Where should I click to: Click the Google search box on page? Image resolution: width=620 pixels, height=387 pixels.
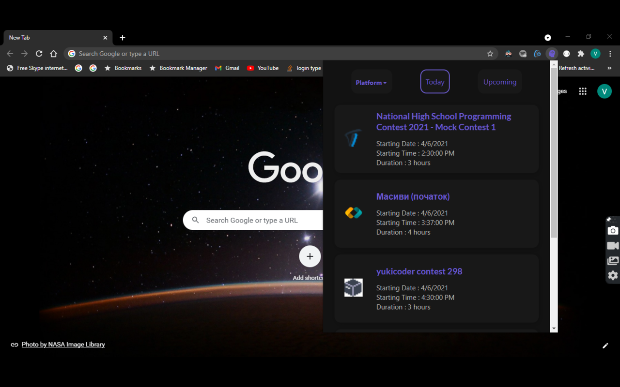click(253, 220)
